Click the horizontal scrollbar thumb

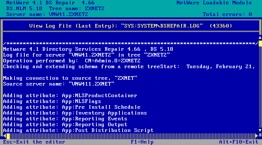8,136
